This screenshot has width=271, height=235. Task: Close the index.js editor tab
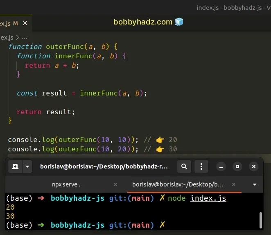25,23
